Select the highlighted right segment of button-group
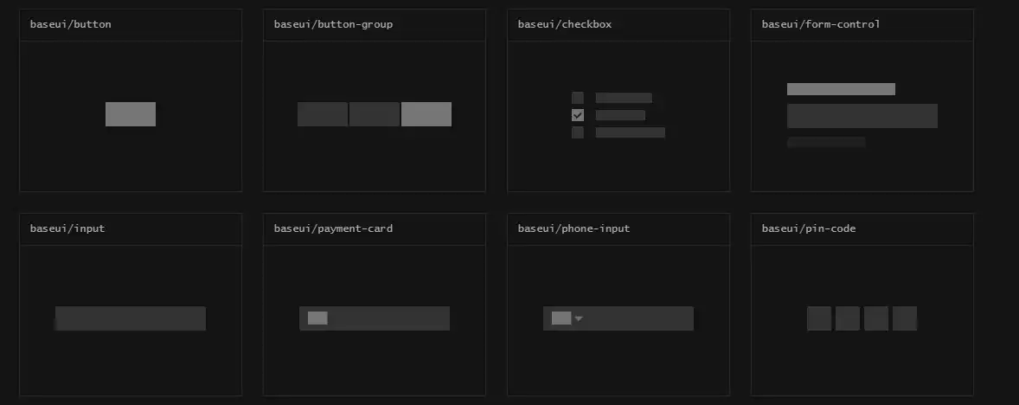The height and width of the screenshot is (405, 1019). (x=426, y=114)
